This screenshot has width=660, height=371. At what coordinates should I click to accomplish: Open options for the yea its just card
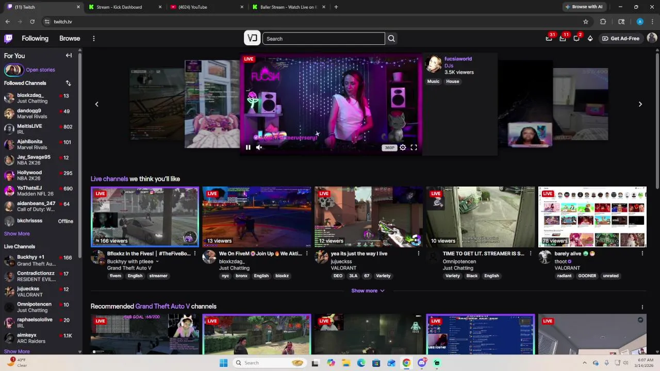(418, 254)
